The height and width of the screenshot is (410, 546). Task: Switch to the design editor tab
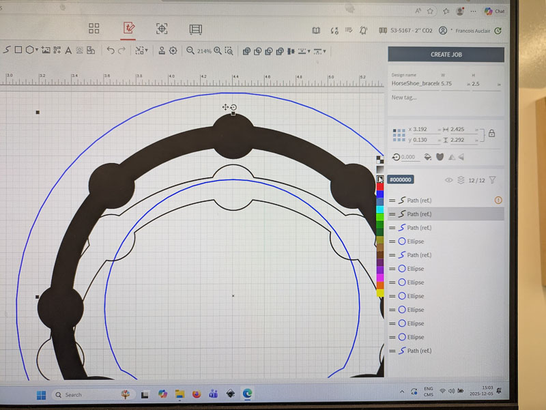tap(128, 29)
